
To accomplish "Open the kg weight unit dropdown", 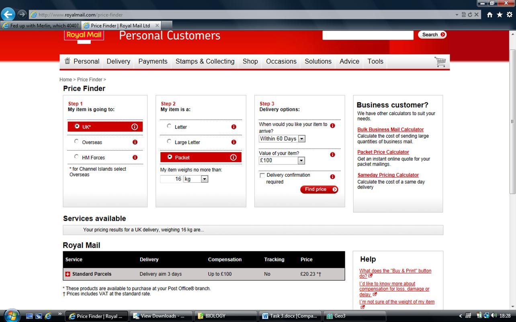I will (x=205, y=179).
